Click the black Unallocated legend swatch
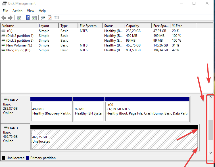 tap(4, 158)
